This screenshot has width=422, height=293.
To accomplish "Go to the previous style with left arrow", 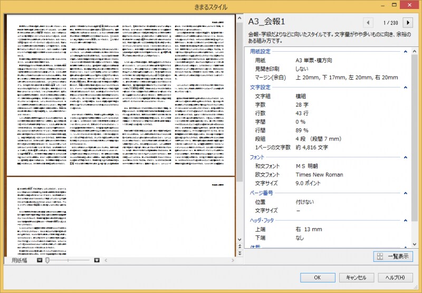I will pyautogui.click(x=368, y=23).
